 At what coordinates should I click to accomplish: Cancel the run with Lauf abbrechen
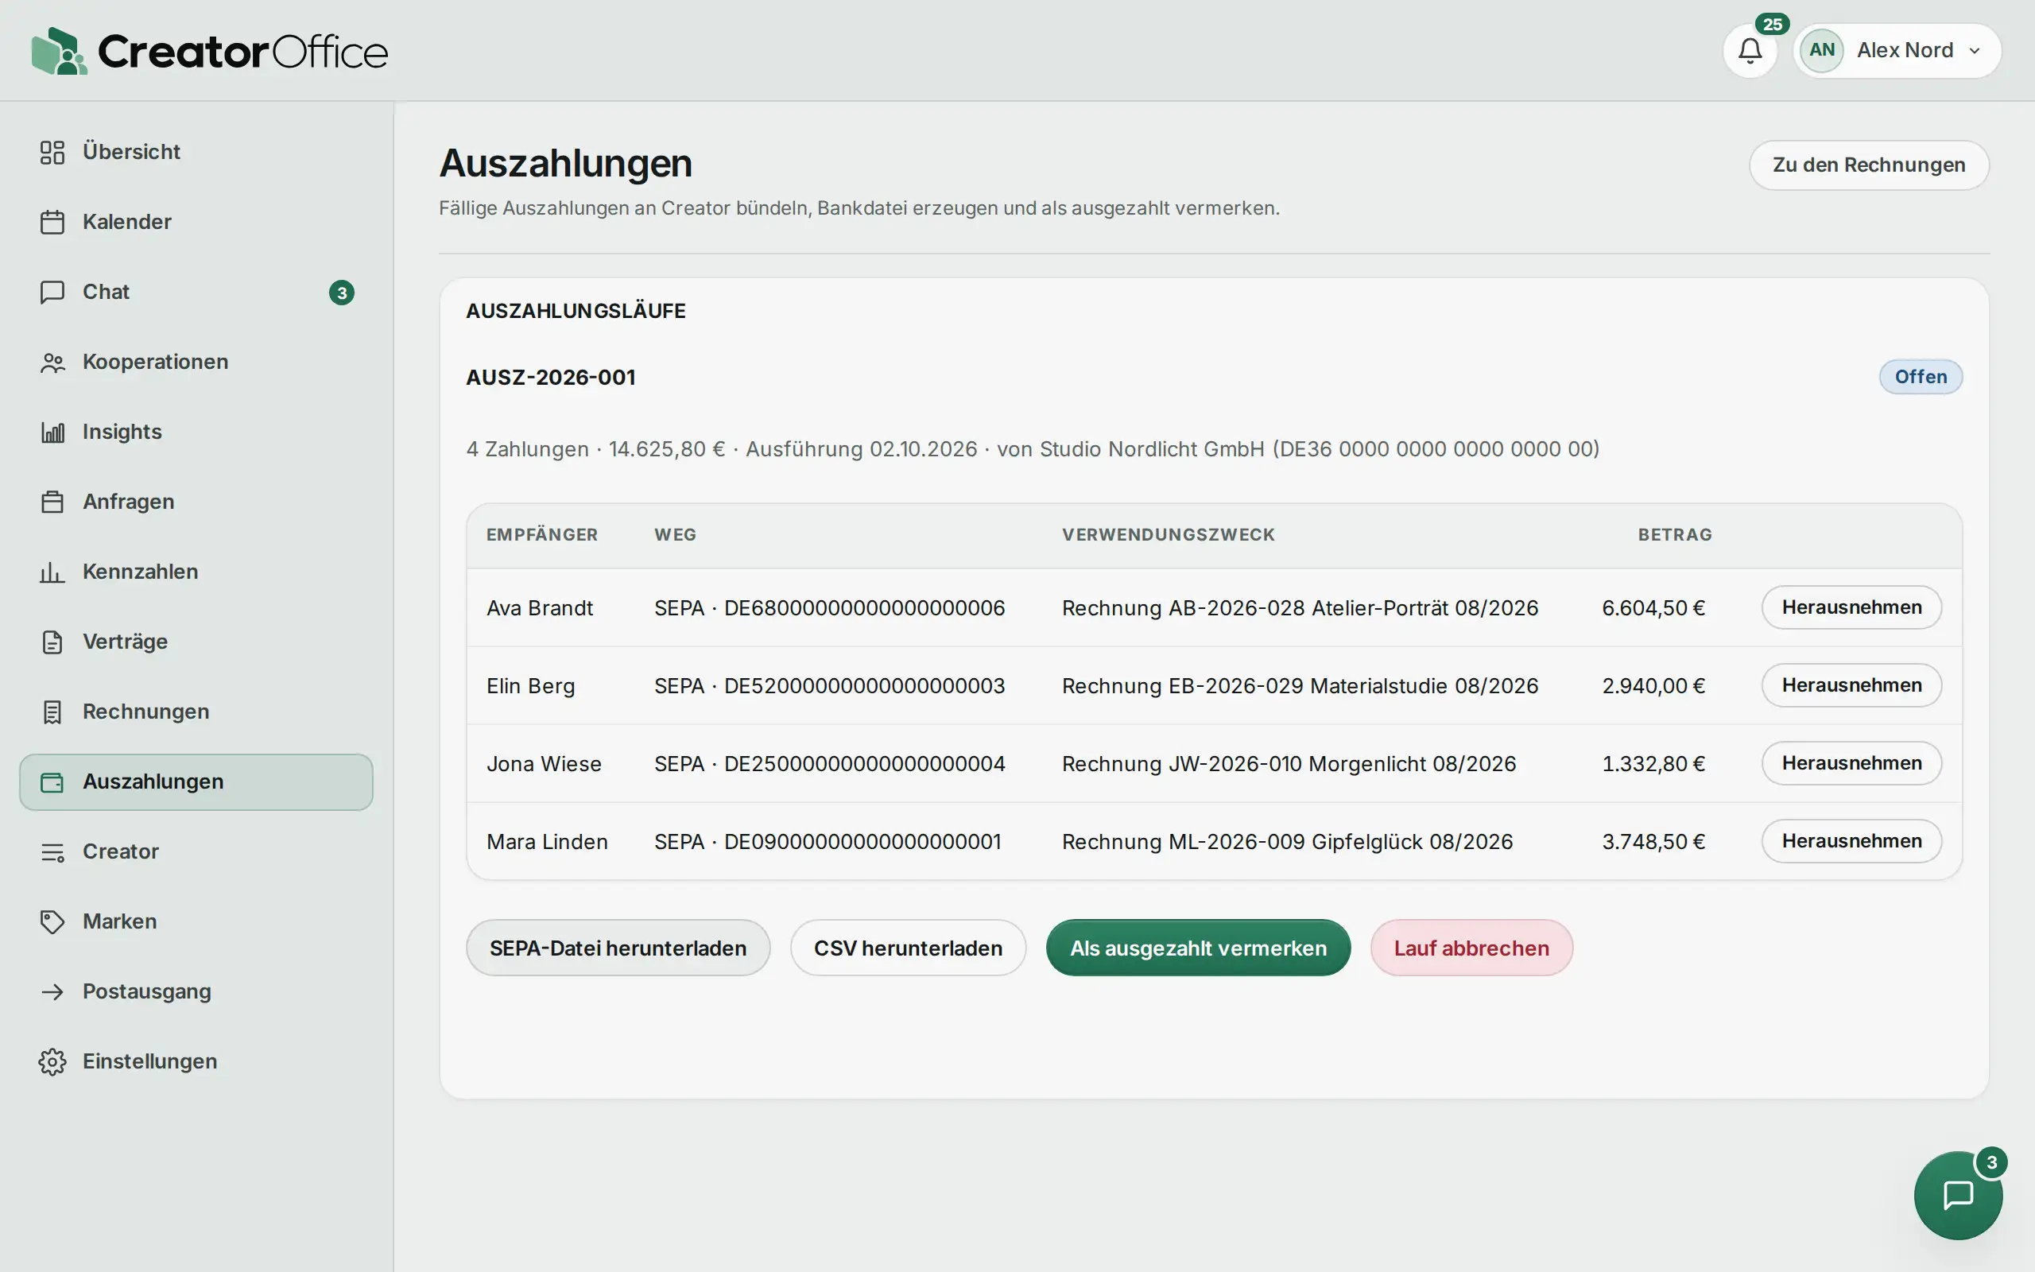1471,948
